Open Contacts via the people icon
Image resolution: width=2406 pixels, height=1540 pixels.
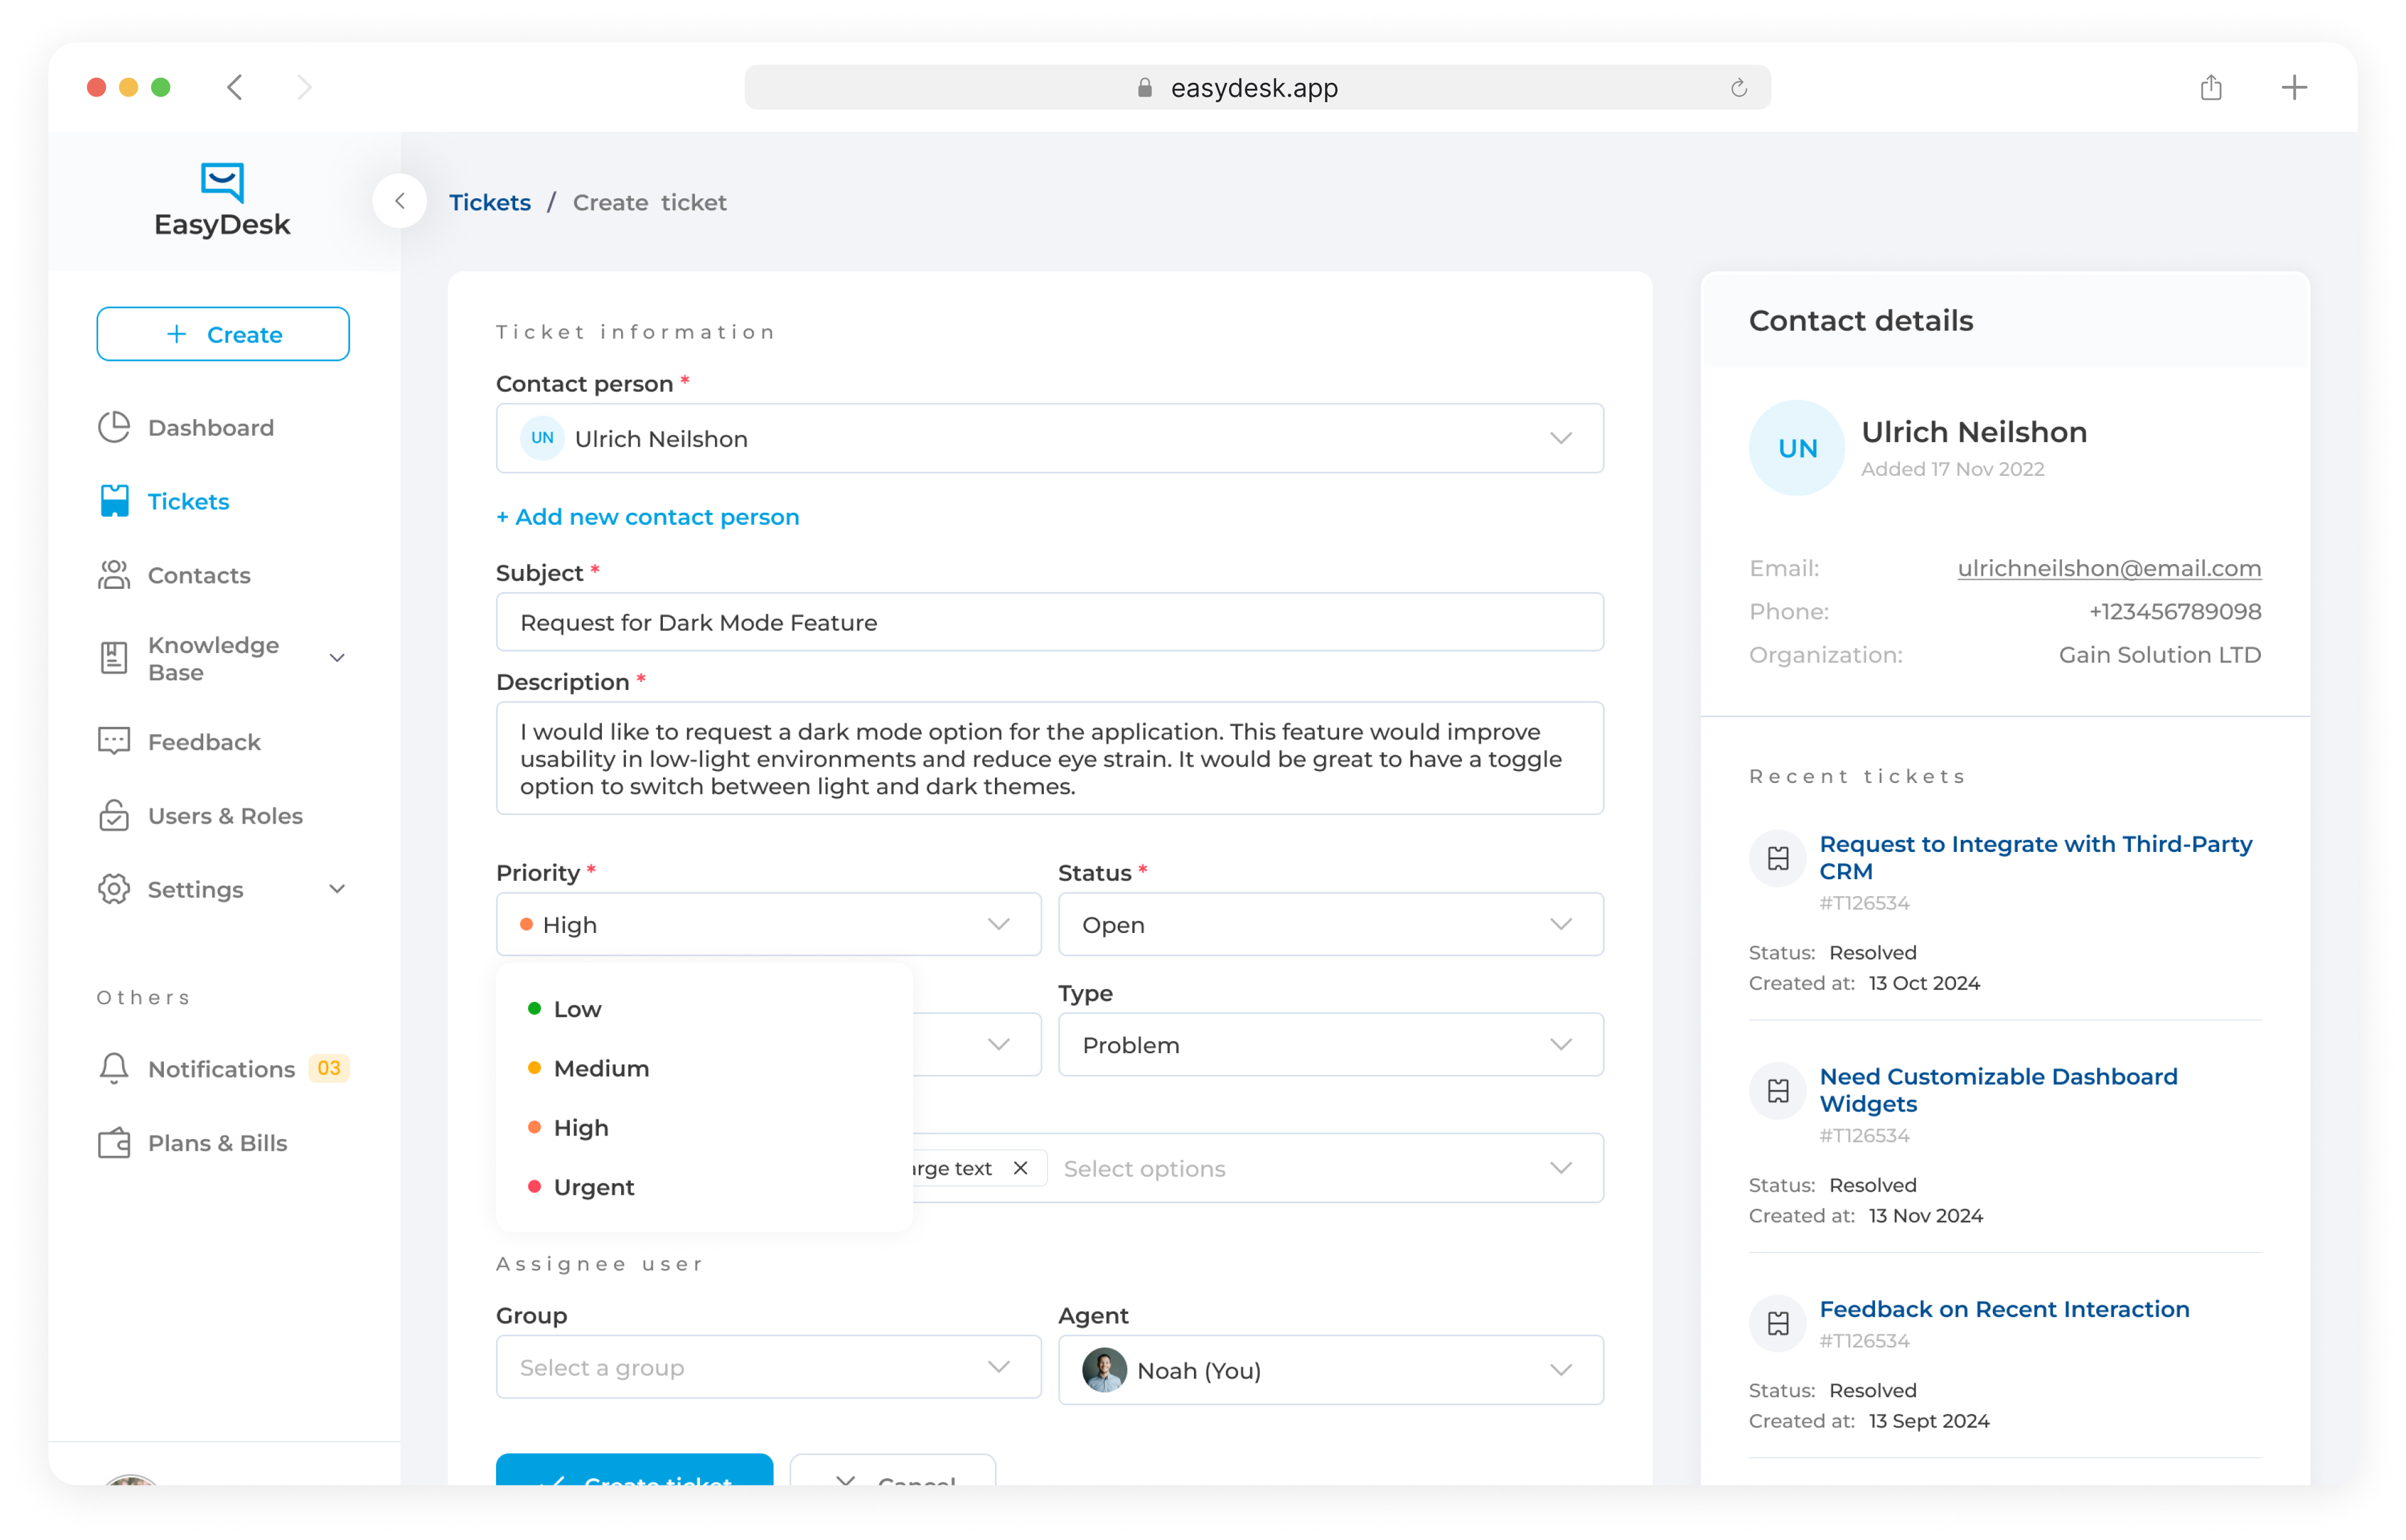pyautogui.click(x=114, y=575)
